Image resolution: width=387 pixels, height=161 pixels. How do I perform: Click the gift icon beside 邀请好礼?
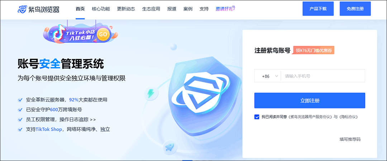(x=233, y=8)
